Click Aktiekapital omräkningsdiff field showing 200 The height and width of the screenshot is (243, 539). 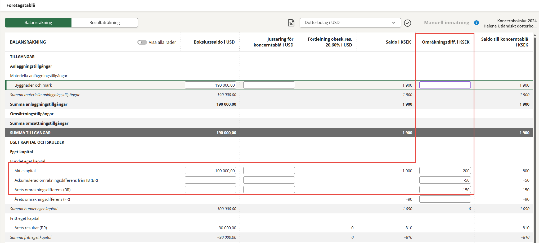(x=445, y=171)
